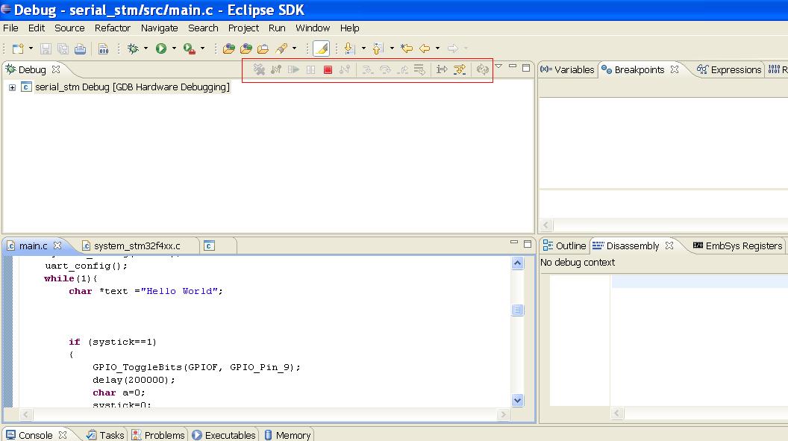Open the Project menu

(x=244, y=28)
